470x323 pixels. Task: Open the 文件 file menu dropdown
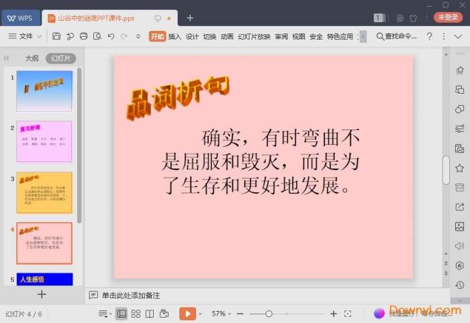26,36
